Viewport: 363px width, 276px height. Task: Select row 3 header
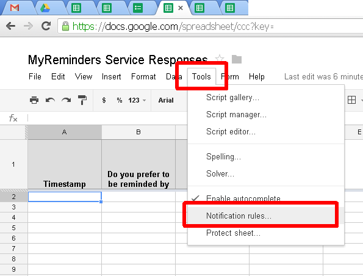click(x=13, y=207)
